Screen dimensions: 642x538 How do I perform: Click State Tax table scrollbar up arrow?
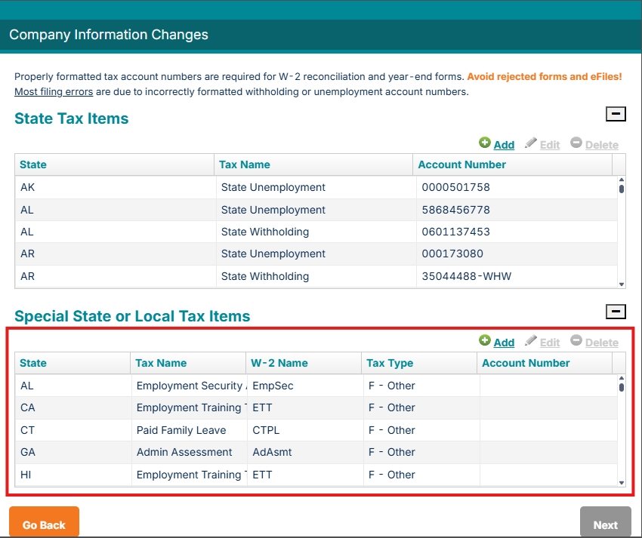[x=622, y=180]
